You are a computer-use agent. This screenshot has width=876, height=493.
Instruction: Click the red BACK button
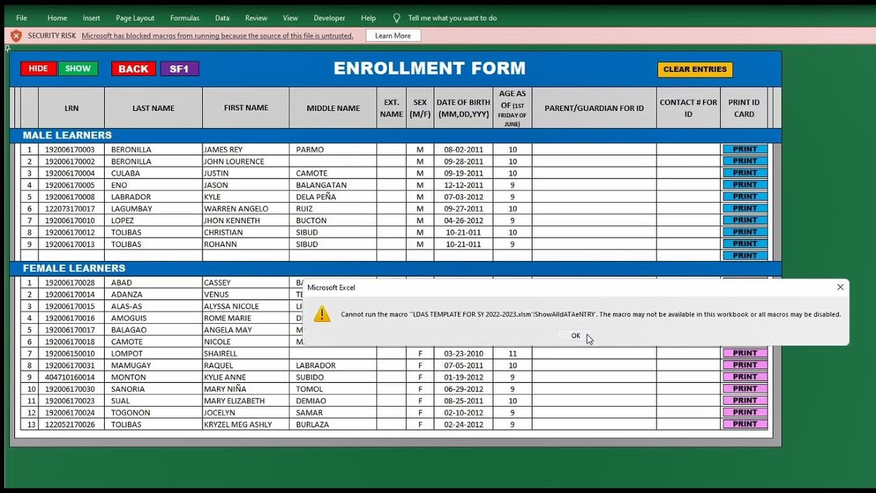[133, 68]
